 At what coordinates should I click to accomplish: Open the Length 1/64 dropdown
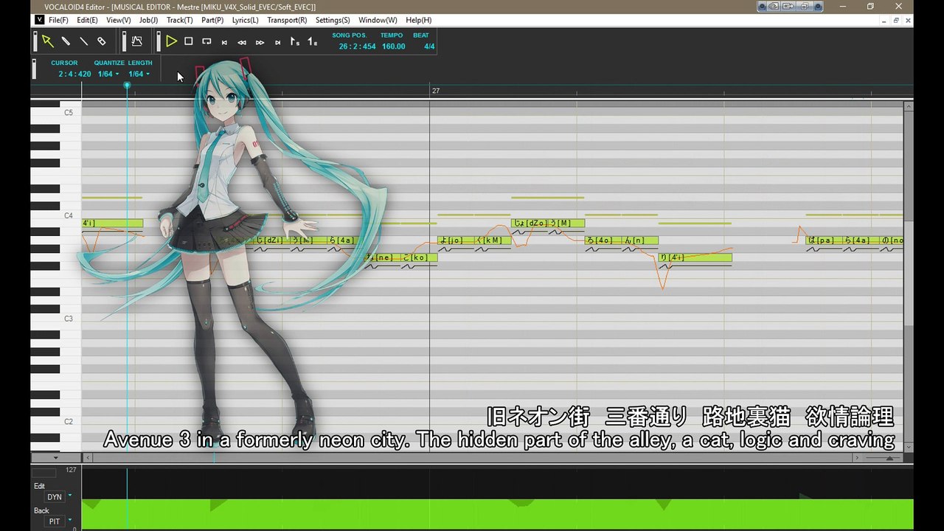tap(139, 74)
